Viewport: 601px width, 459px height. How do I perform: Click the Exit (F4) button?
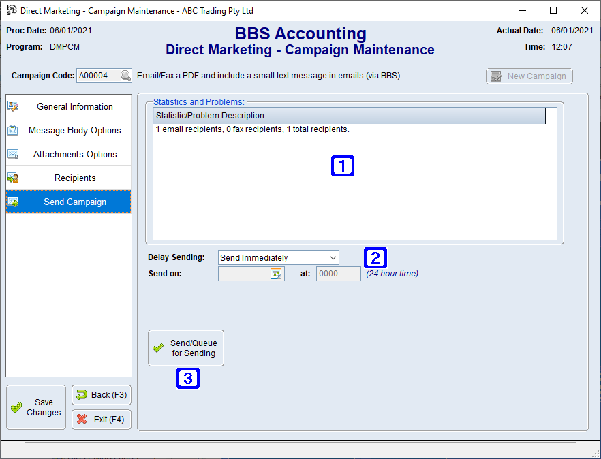coord(101,420)
